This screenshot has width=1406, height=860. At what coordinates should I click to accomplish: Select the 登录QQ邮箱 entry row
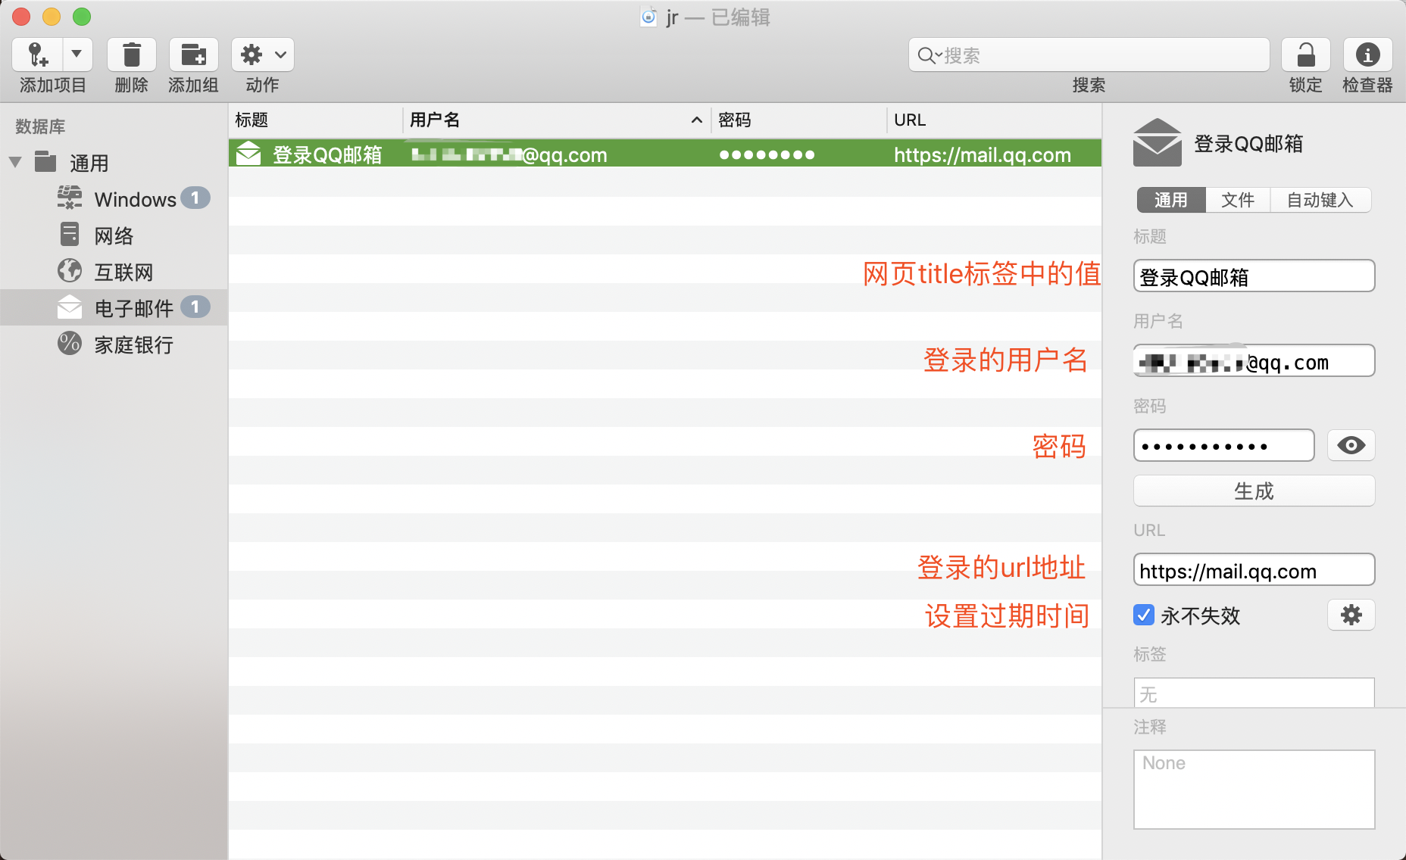[x=665, y=154]
